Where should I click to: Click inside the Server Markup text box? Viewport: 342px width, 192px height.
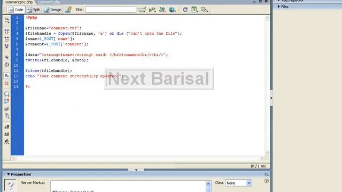pyautogui.click(x=128, y=186)
